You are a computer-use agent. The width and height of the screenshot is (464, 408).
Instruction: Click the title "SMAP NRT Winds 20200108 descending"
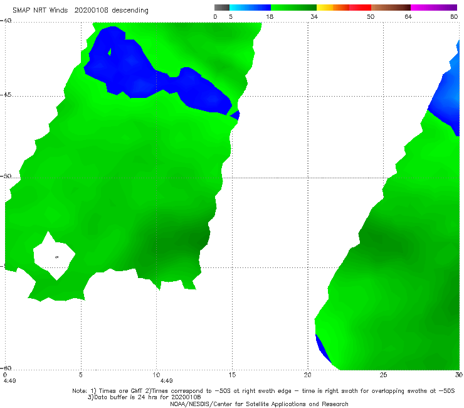[80, 11]
